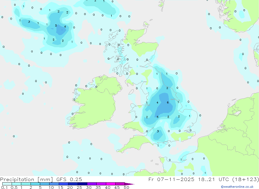Select the 5–10 mm legend color swatch
259x189 pixels.
pyautogui.click(x=45, y=184)
